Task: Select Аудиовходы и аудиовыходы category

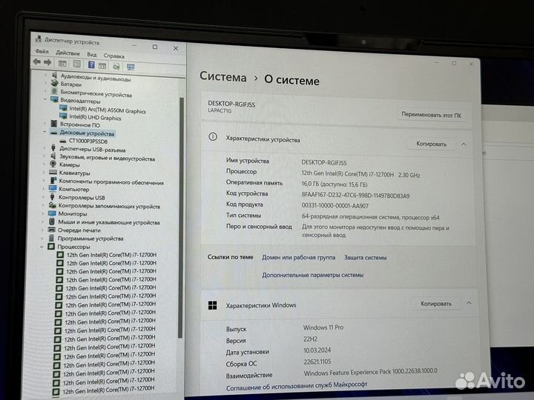Action: [x=96, y=78]
